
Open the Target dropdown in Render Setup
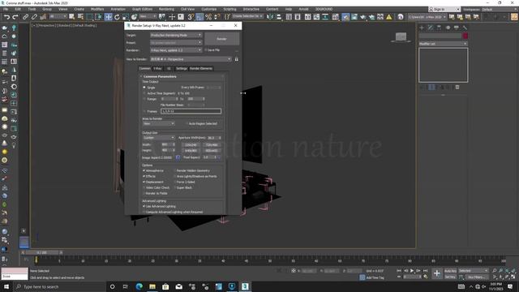[x=176, y=35]
